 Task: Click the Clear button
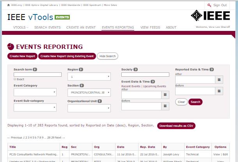[x=181, y=102]
